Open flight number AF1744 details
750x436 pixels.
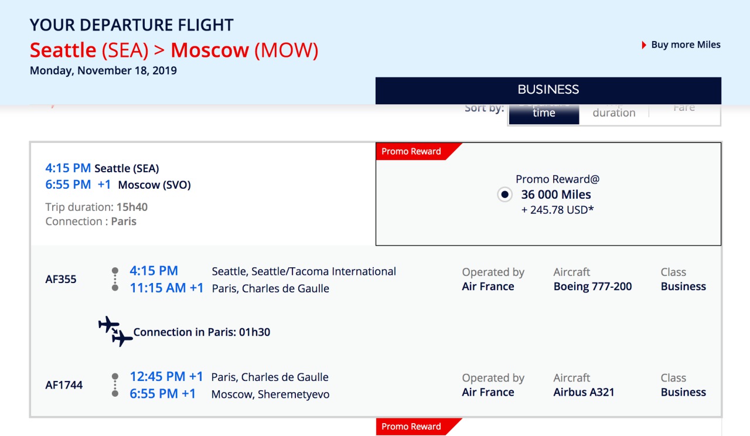tap(64, 385)
